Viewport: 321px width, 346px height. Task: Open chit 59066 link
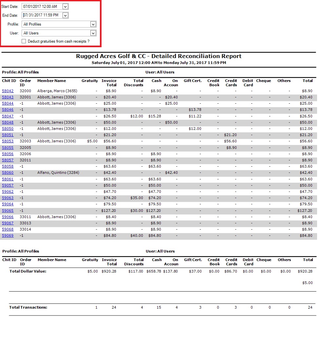[8, 217]
